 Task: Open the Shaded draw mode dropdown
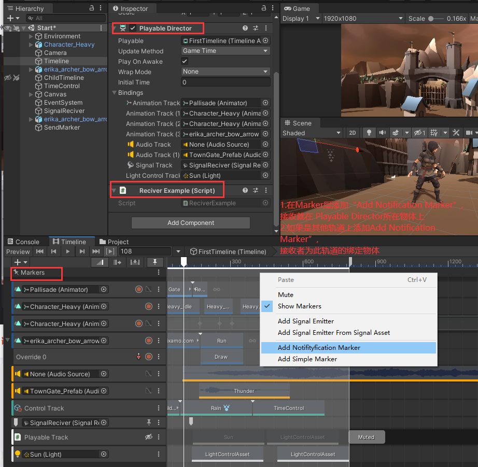[x=311, y=133]
